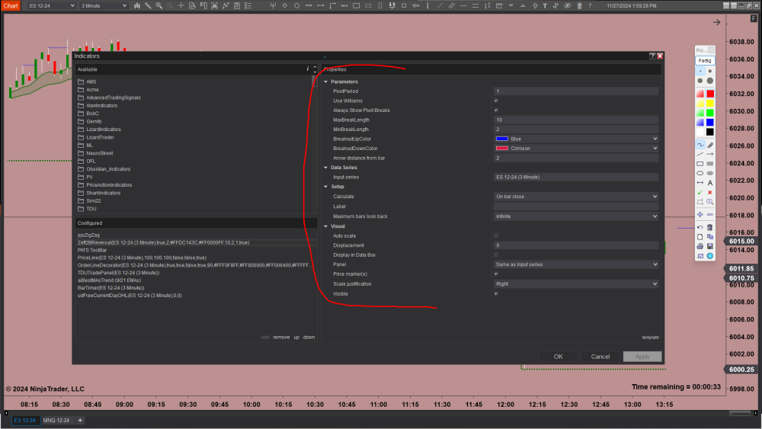Click the trash can remove drawings icon
This screenshot has height=429, width=762.
579,6
